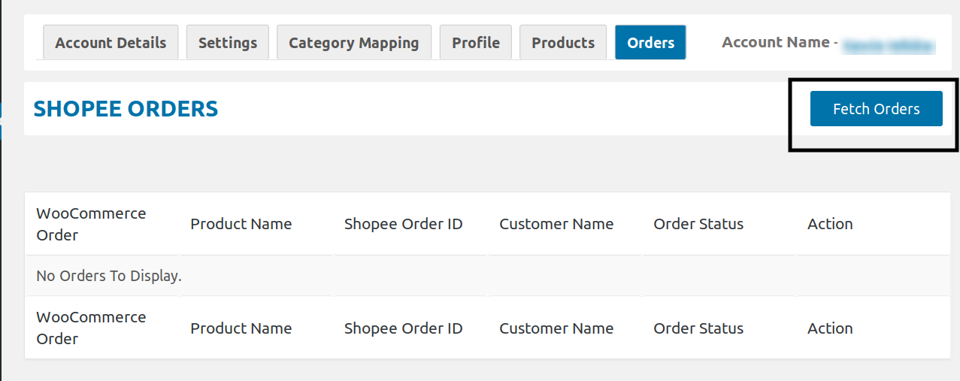Click footer row Action column
Viewport: 960px width, 381px height.
click(830, 328)
